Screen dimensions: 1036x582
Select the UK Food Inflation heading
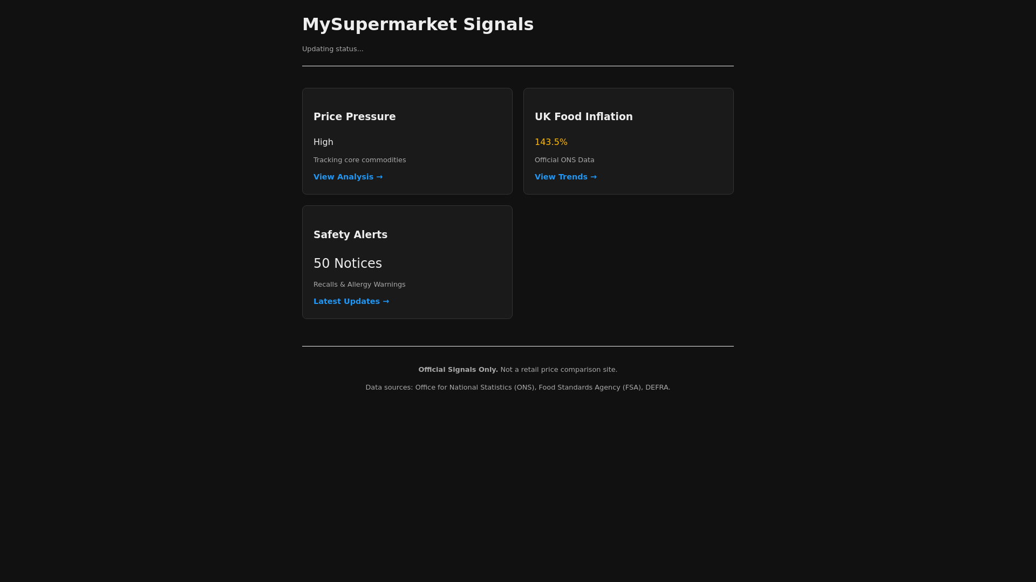pos(583,116)
